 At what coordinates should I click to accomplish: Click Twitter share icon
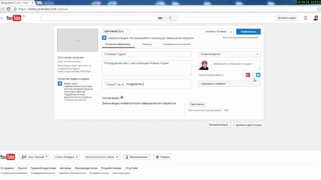coord(258,75)
